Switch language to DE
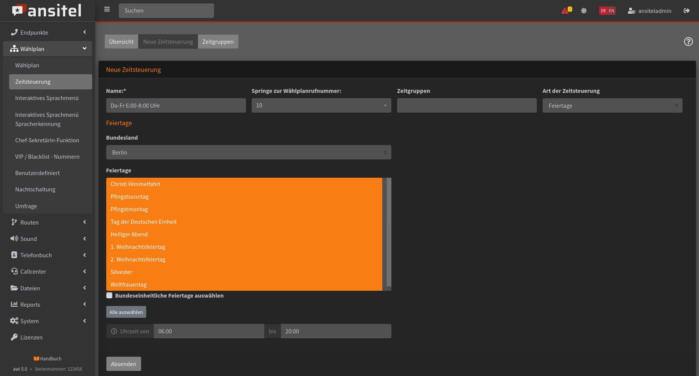Image resolution: width=699 pixels, height=376 pixels. click(x=603, y=11)
